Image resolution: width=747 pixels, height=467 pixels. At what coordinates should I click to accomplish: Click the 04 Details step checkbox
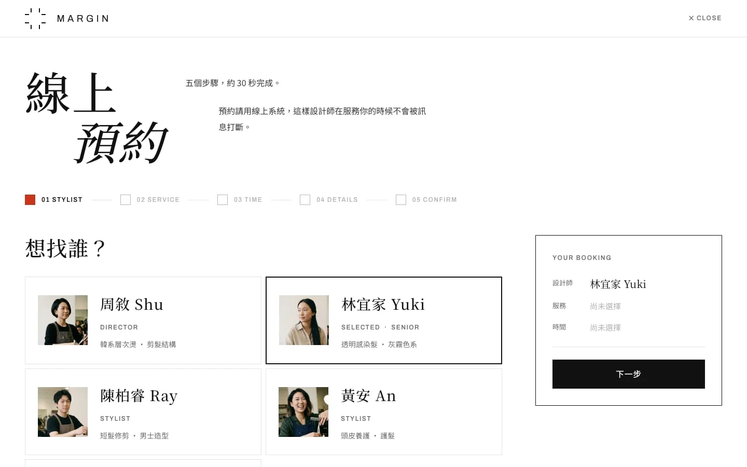(305, 200)
